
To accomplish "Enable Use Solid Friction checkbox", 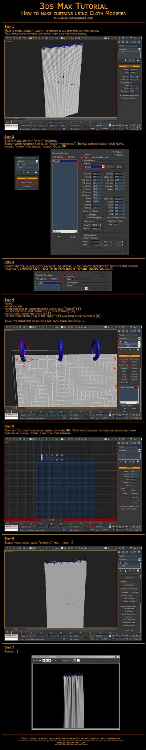I will click(x=107, y=221).
